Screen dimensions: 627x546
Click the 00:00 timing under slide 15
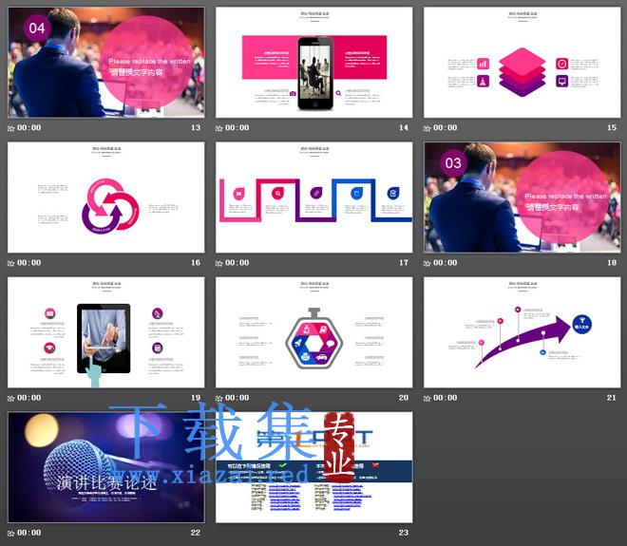tap(445, 127)
